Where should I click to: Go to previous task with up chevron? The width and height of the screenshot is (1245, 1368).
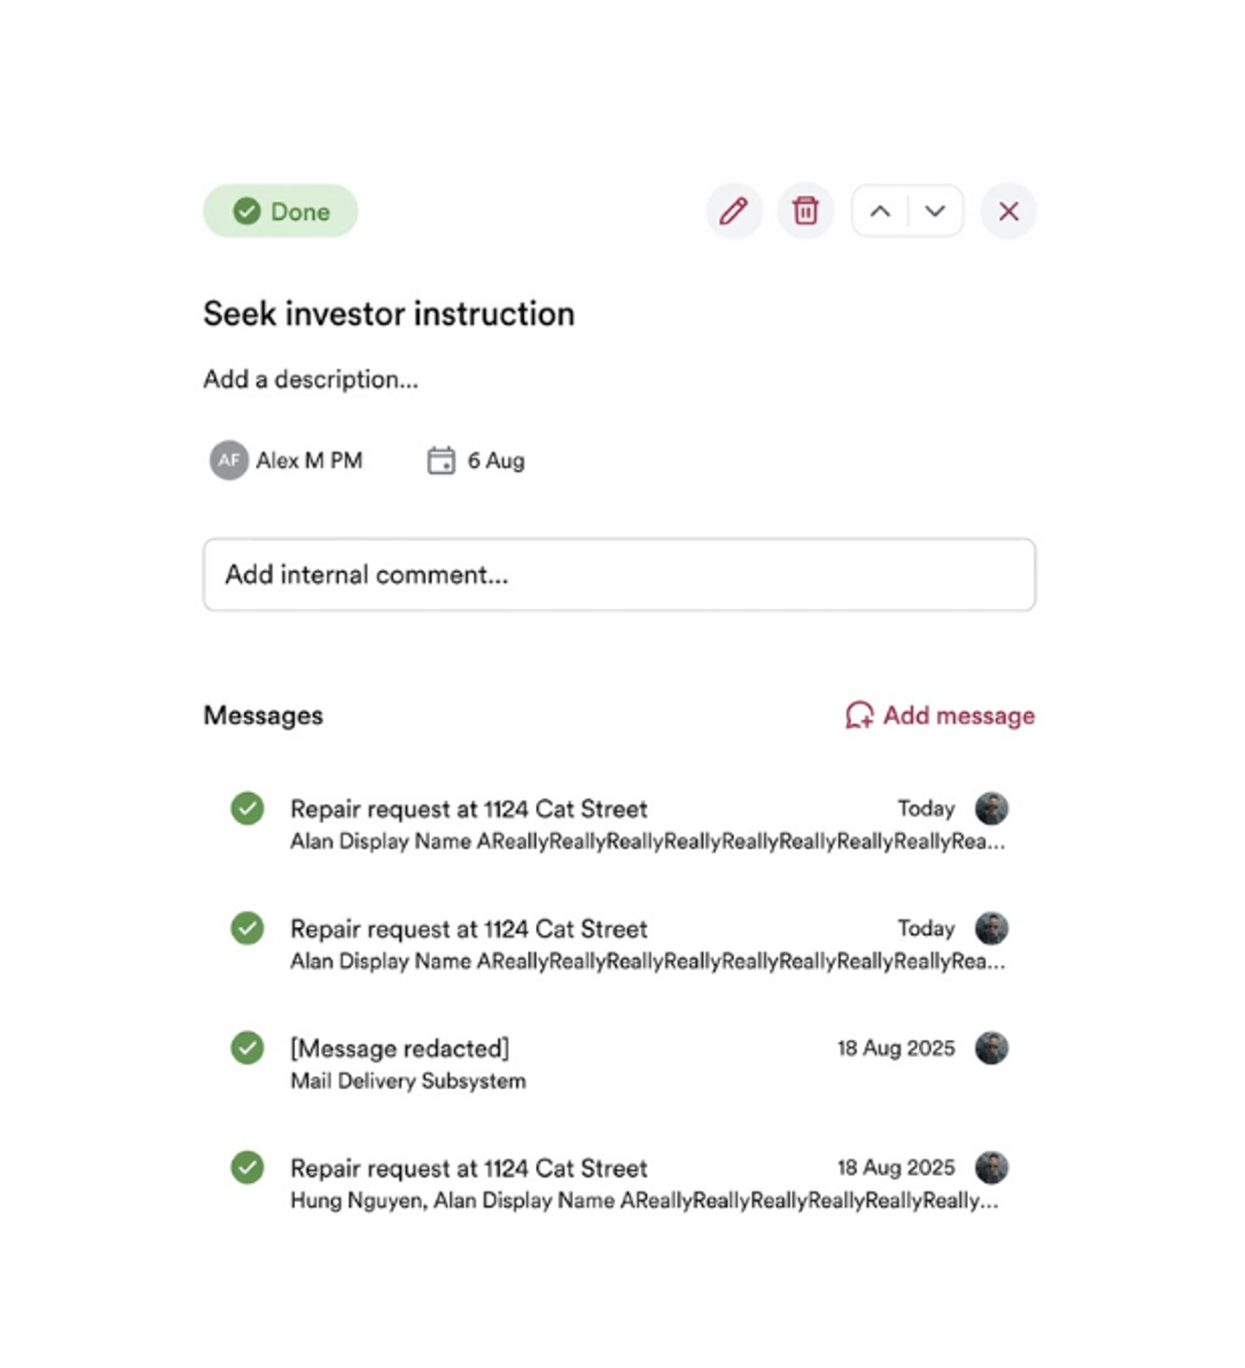point(880,211)
